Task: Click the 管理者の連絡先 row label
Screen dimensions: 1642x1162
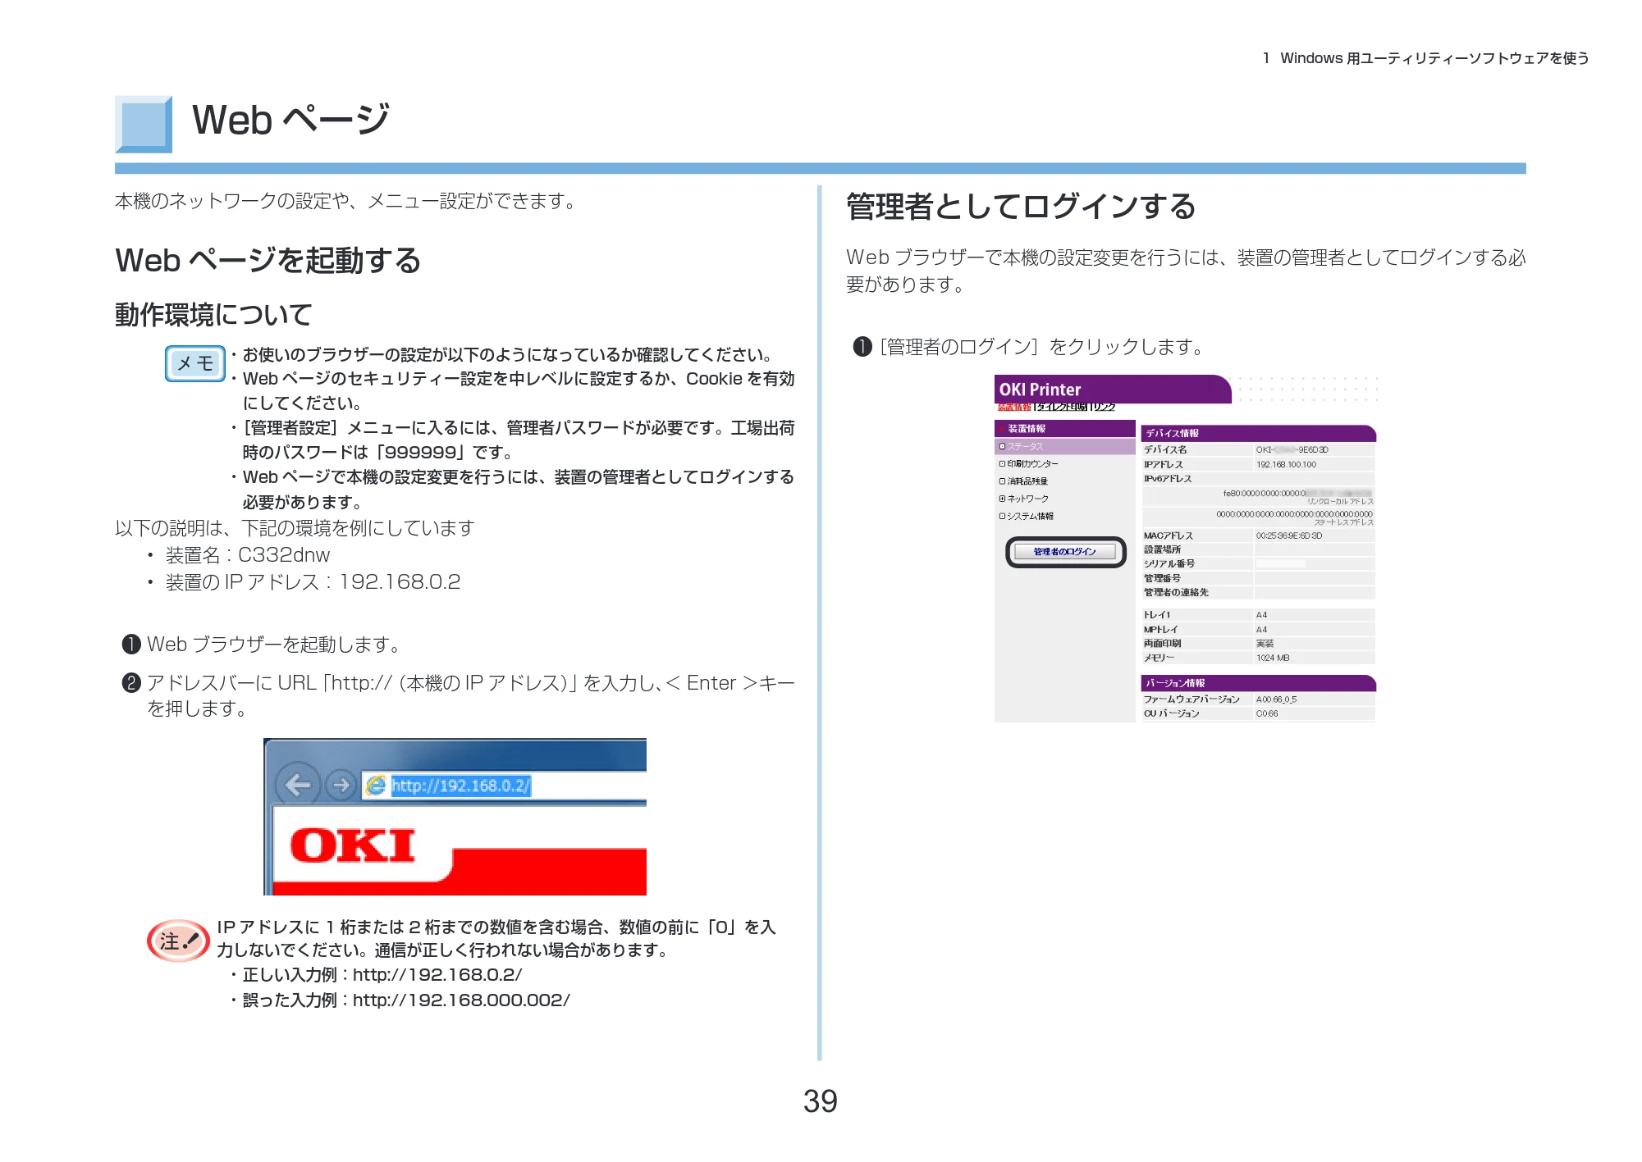Action: 1176,592
